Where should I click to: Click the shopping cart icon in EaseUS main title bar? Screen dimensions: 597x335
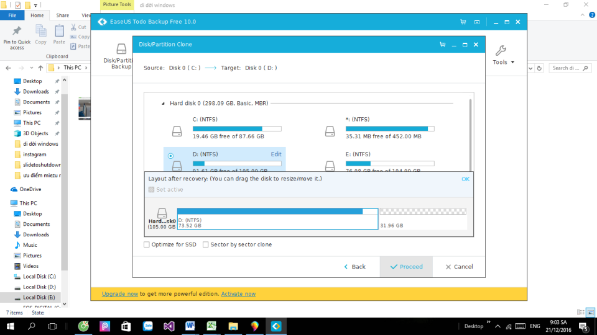463,22
